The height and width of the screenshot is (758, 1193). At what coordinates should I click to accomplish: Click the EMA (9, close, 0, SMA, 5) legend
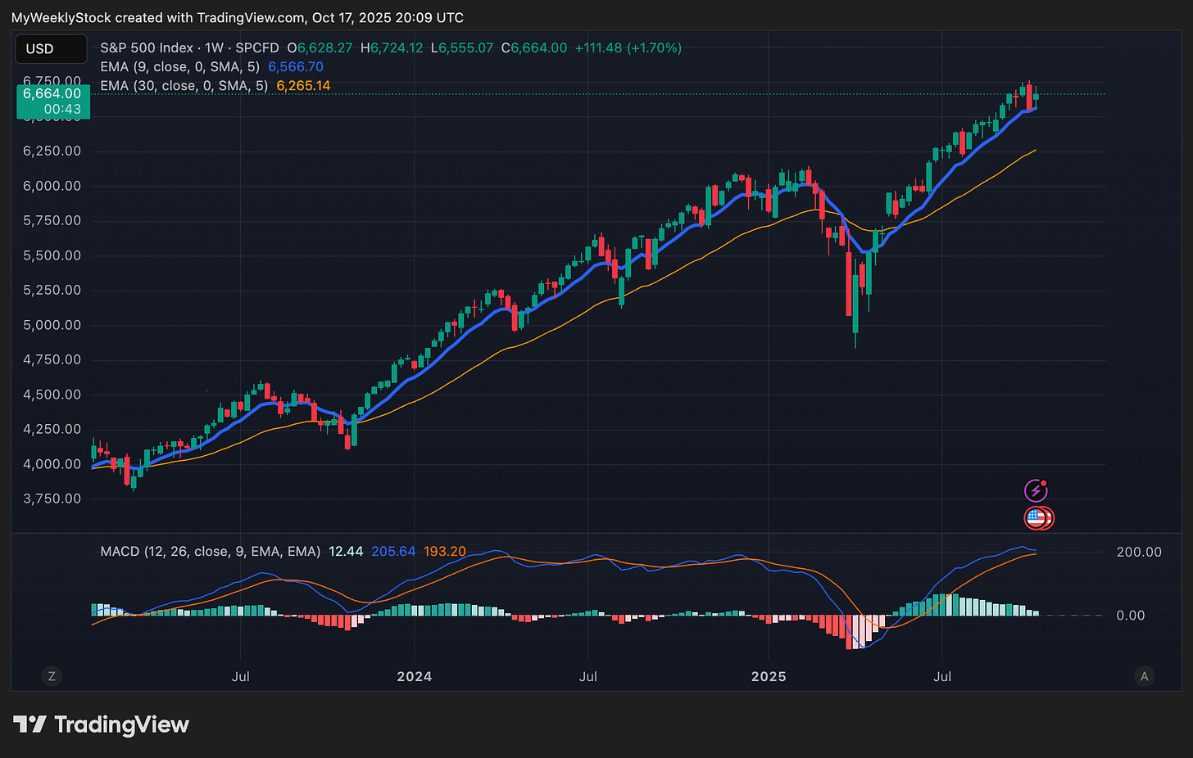pyautogui.click(x=179, y=67)
